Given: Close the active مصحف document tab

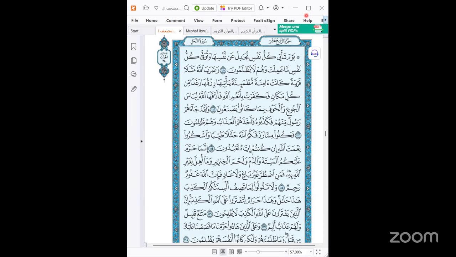Looking at the screenshot, I should pyautogui.click(x=180, y=31).
